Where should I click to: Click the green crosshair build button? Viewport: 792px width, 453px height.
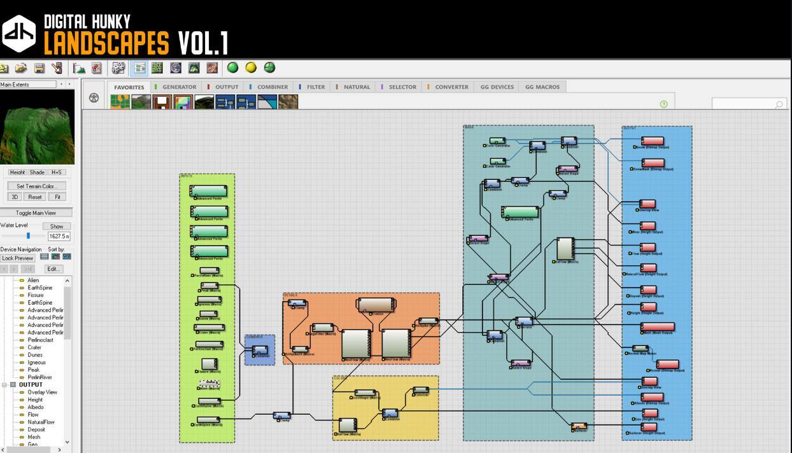coord(269,67)
